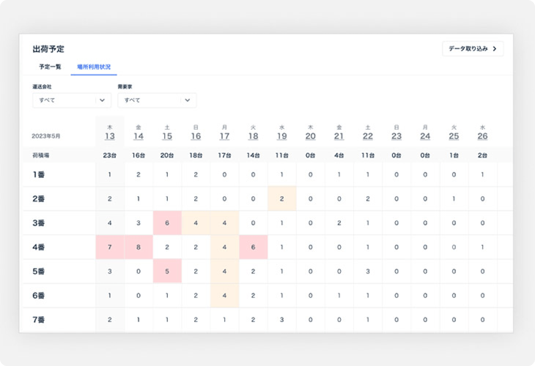Image resolution: width=535 pixels, height=366 pixels.
Task: Click the chevron arrow beside データ取り込み
Action: (495, 49)
